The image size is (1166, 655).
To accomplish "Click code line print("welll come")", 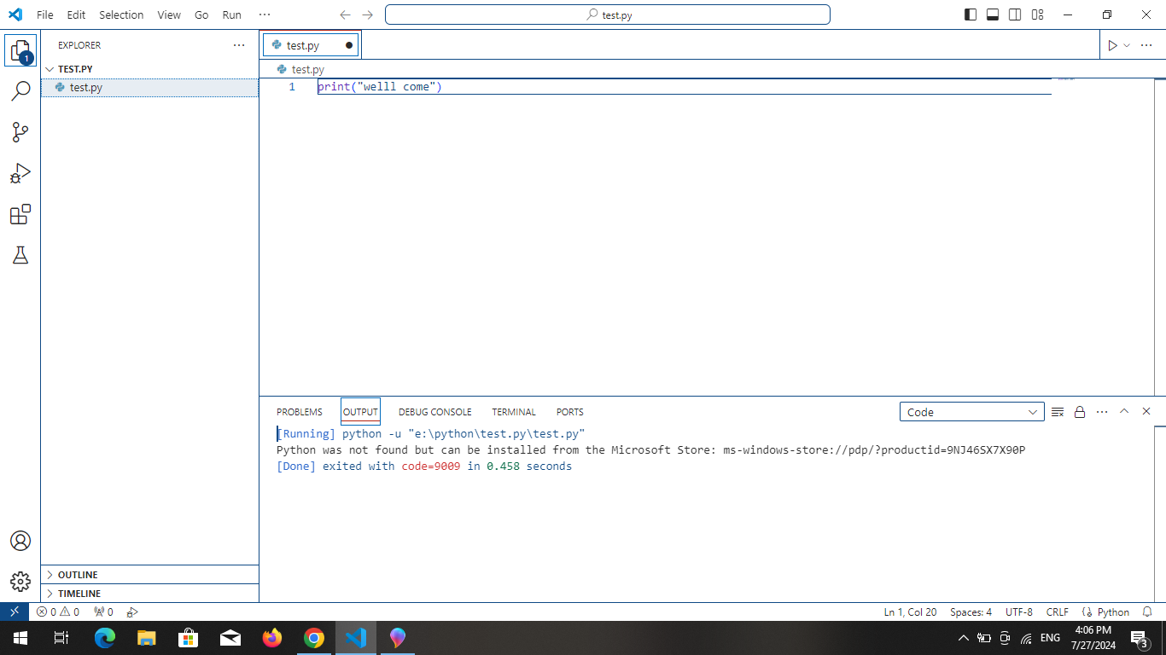I will (x=380, y=87).
